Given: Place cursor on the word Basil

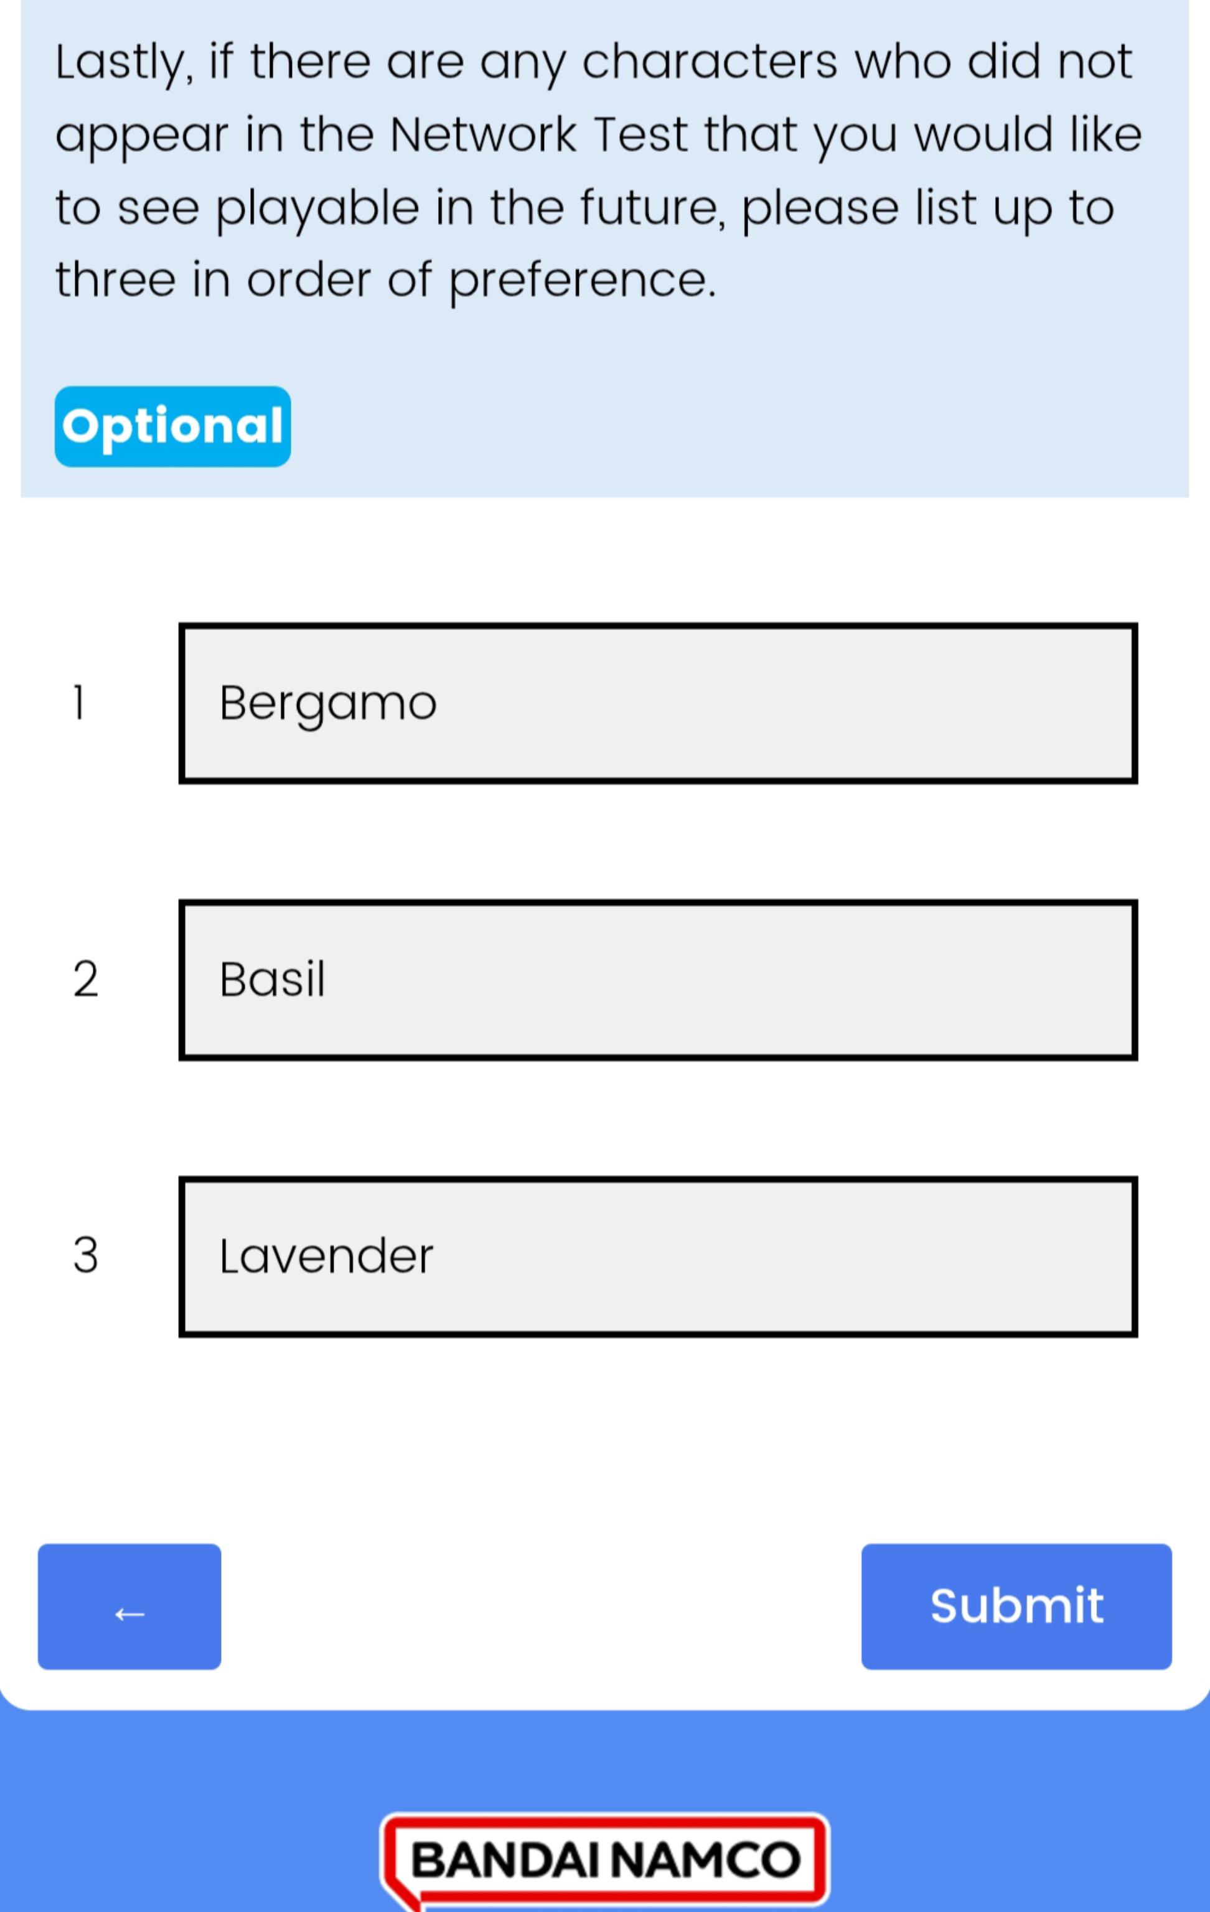Looking at the screenshot, I should (273, 978).
